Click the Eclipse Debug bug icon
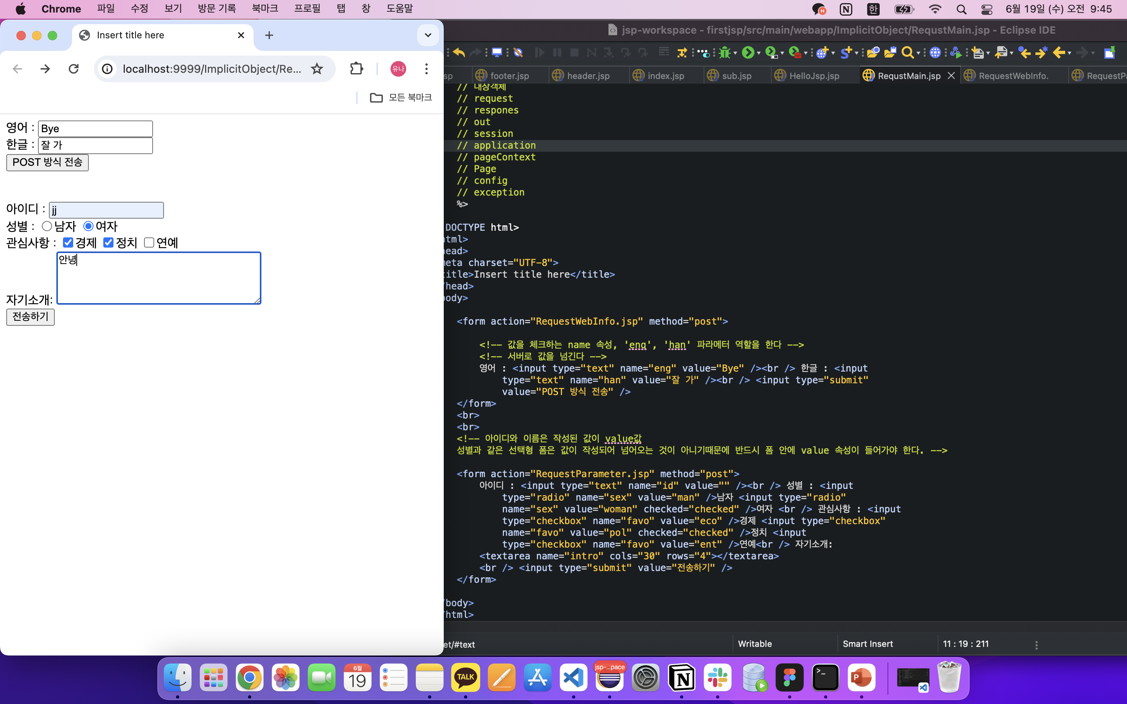 pos(724,53)
